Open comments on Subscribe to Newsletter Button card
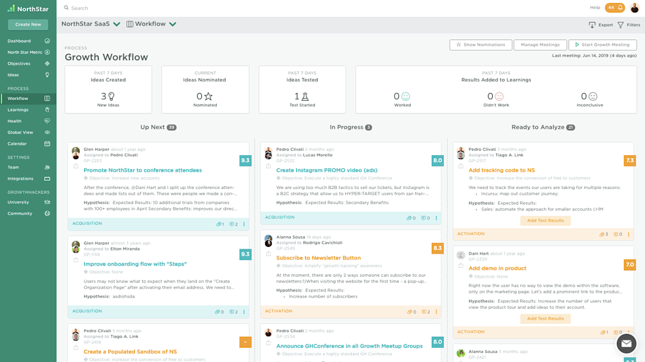Viewport: 645px width, 362px height. click(426, 312)
